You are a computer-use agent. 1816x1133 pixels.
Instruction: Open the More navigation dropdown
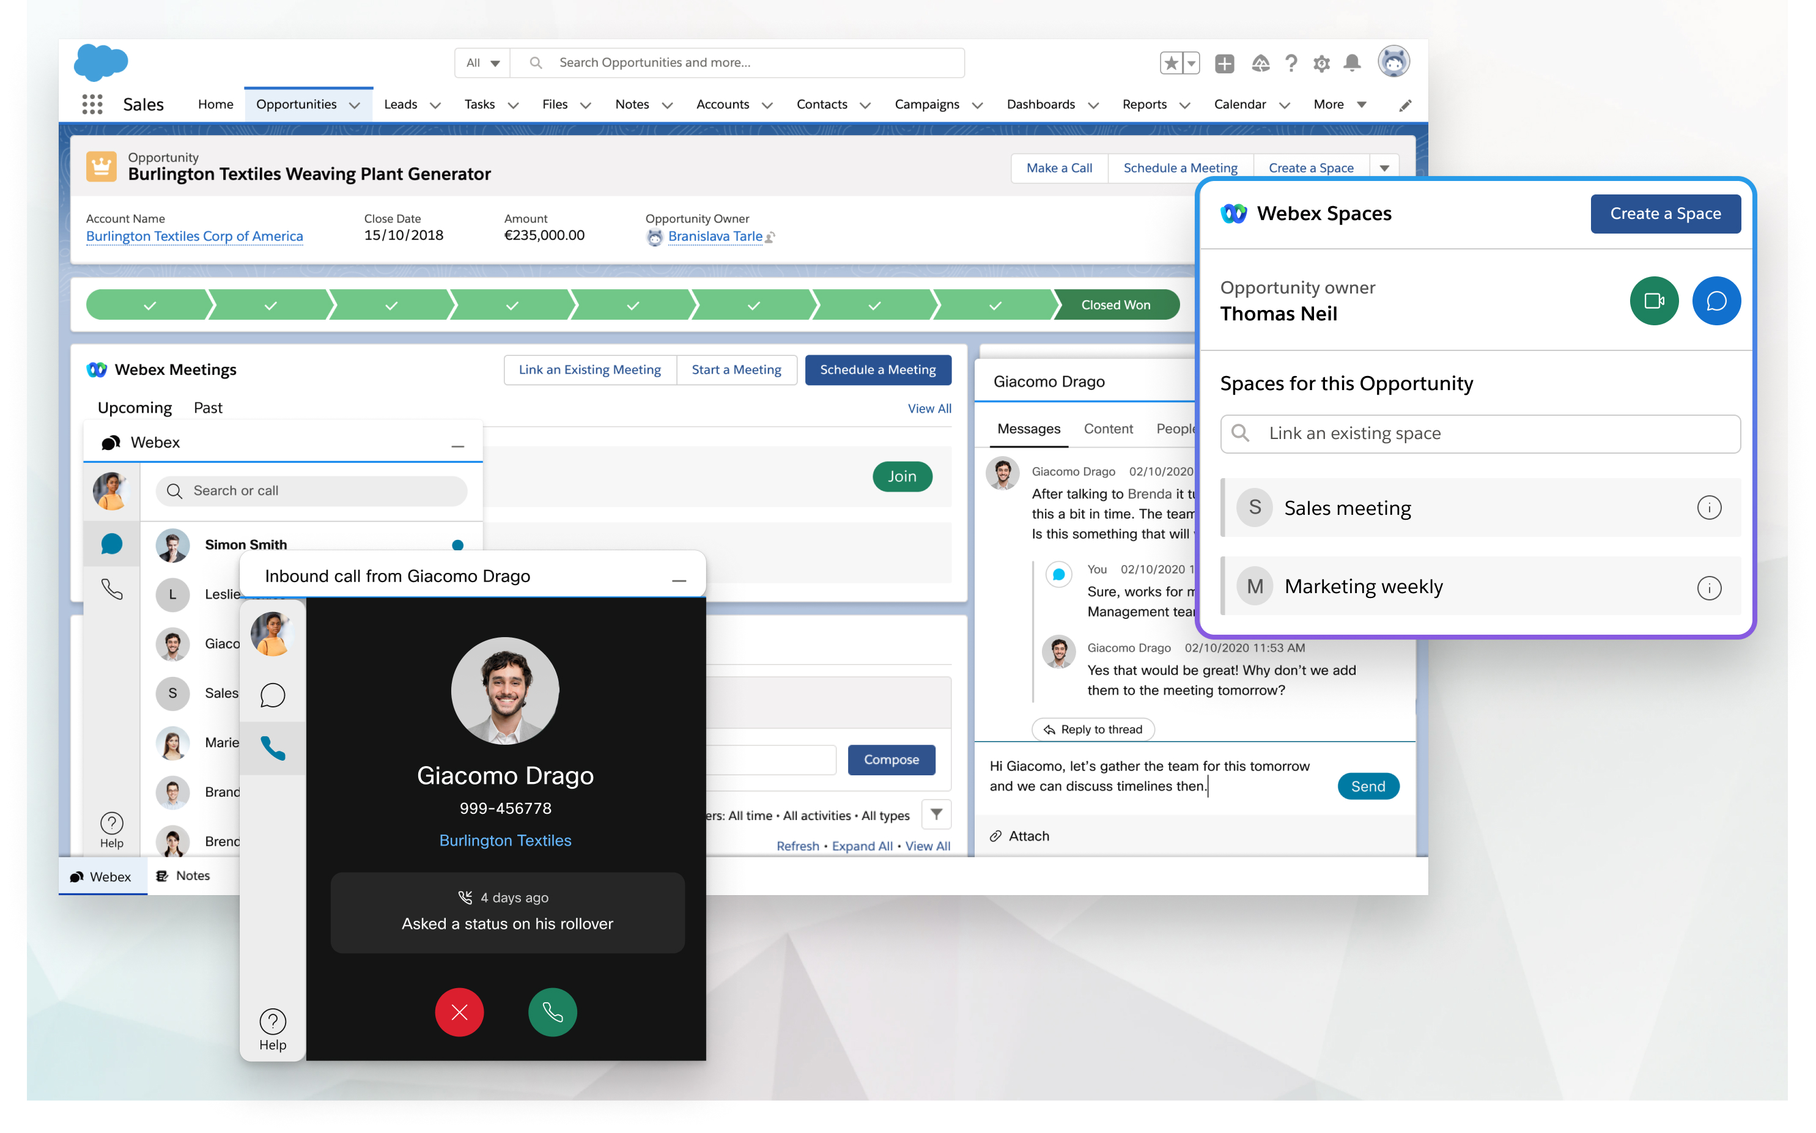click(1340, 105)
